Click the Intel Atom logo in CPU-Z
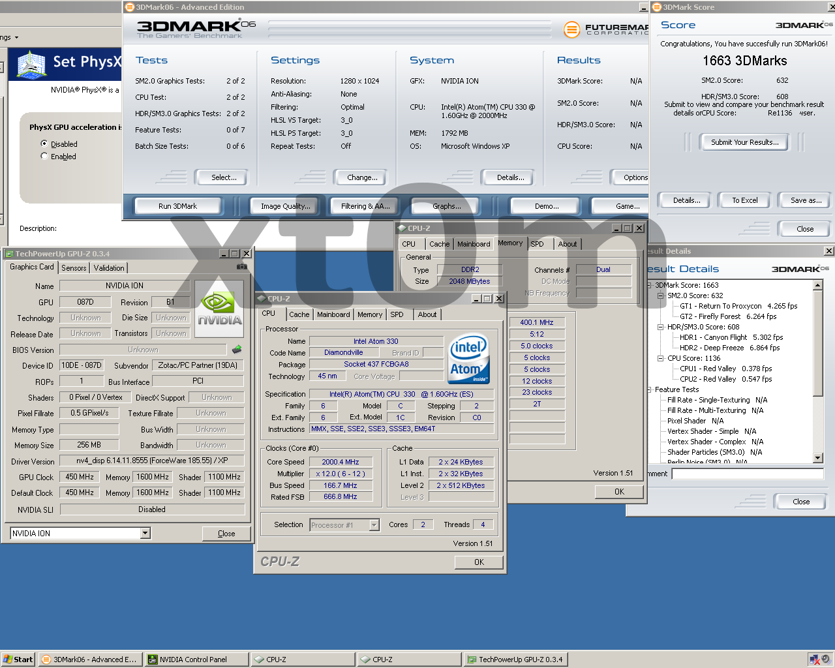 pyautogui.click(x=468, y=359)
